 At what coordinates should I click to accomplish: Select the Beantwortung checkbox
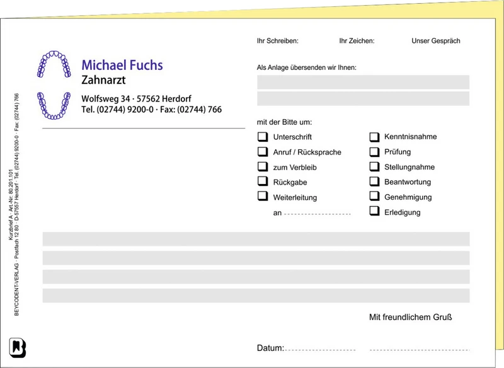374,181
